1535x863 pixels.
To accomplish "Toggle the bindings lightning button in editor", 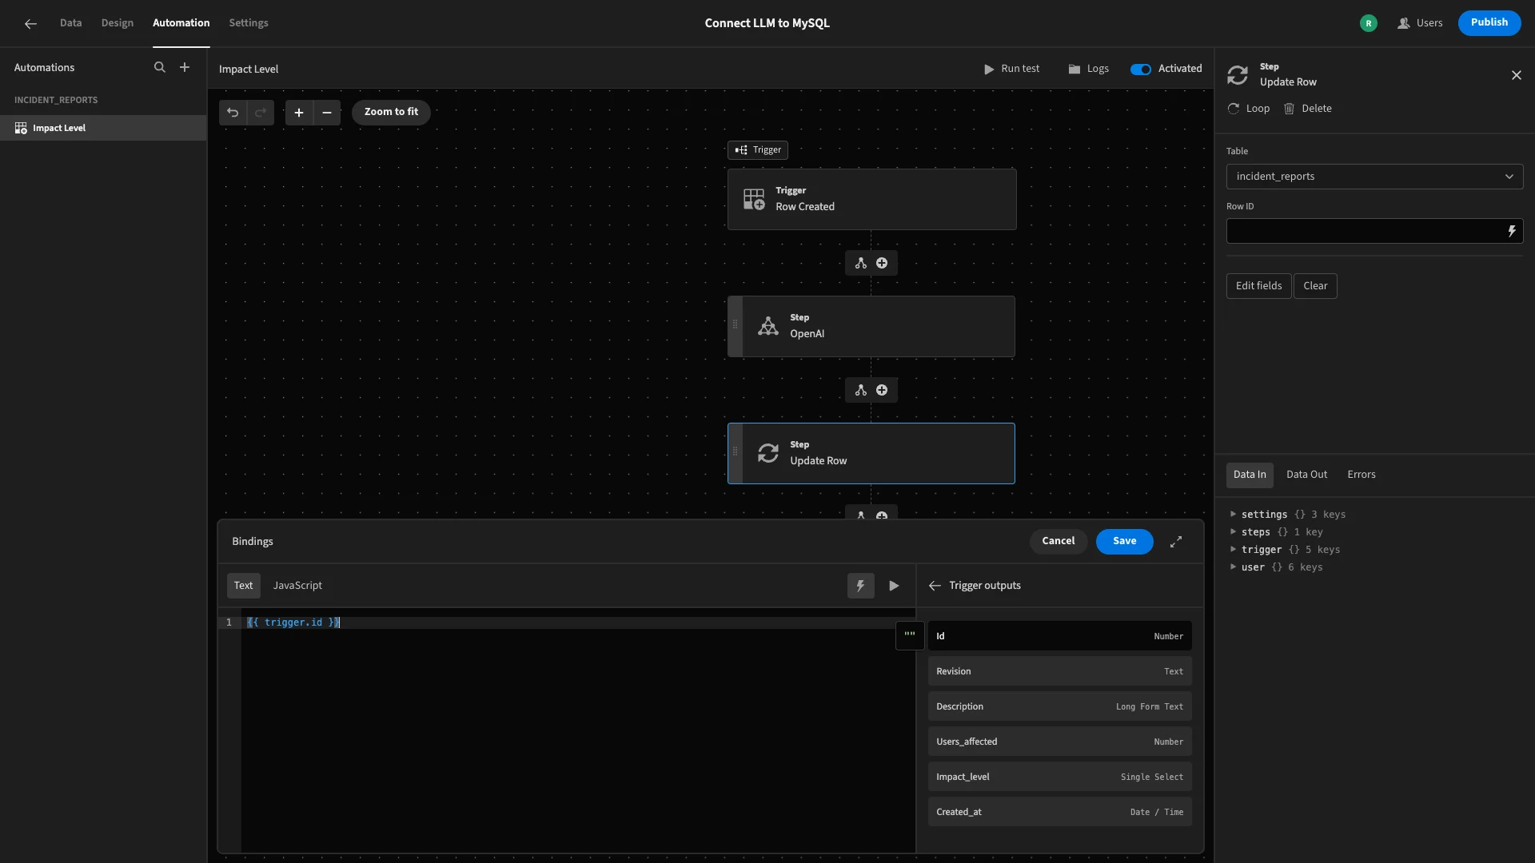I will pyautogui.click(x=861, y=586).
